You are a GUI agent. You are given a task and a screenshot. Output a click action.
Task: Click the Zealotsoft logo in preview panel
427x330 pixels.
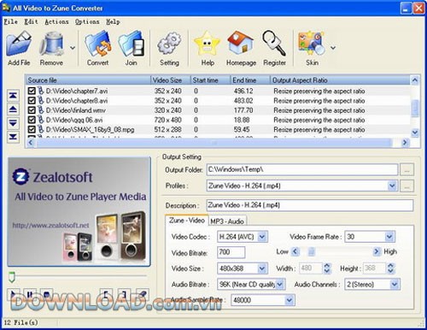[x=20, y=177]
